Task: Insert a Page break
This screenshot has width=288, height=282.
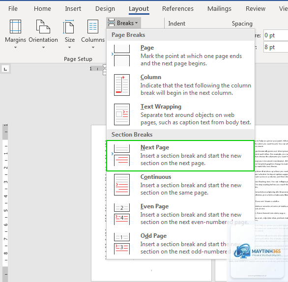Action: pos(180,56)
